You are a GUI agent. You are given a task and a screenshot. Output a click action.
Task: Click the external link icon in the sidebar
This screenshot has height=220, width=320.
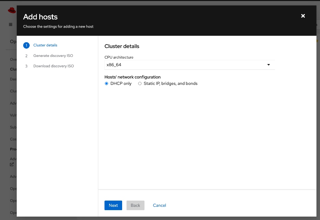coord(12,164)
